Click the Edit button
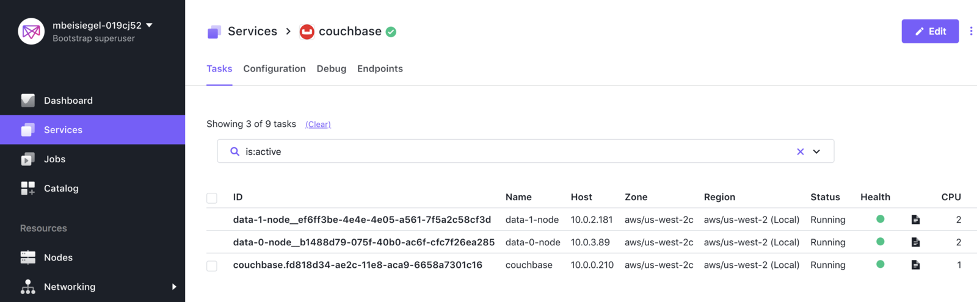This screenshot has width=977, height=302. tap(930, 31)
